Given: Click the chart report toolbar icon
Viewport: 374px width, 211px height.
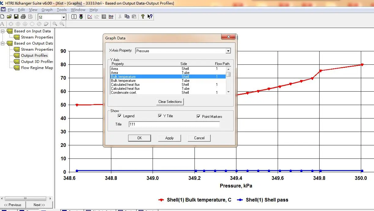Looking at the screenshot, I should pyautogui.click(x=111, y=16).
